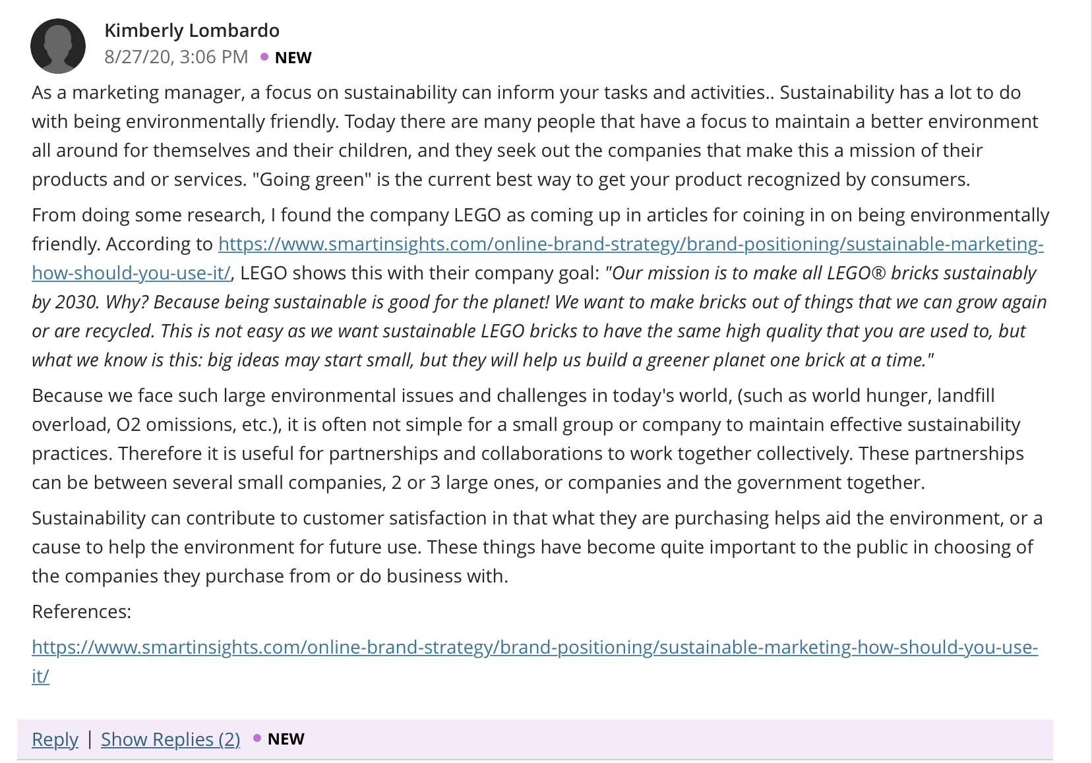Click the 'References:' label

click(x=81, y=612)
